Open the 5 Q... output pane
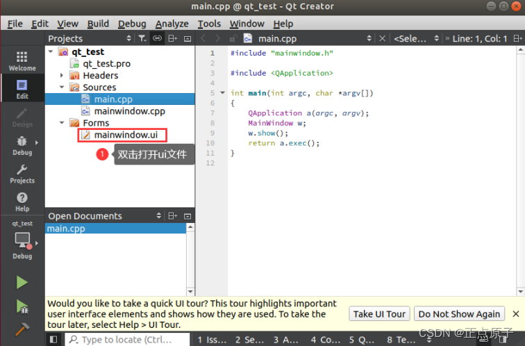The width and height of the screenshot is (525, 346). click(x=362, y=340)
